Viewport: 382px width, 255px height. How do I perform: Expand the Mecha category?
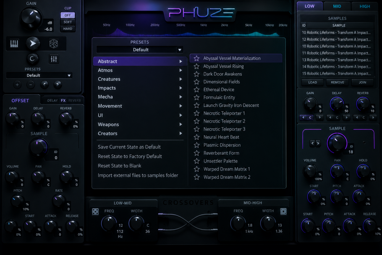140,97
